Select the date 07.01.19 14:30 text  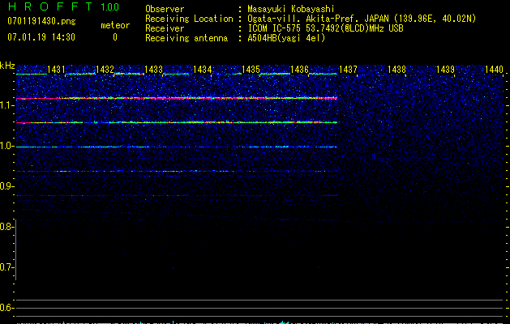pos(41,37)
